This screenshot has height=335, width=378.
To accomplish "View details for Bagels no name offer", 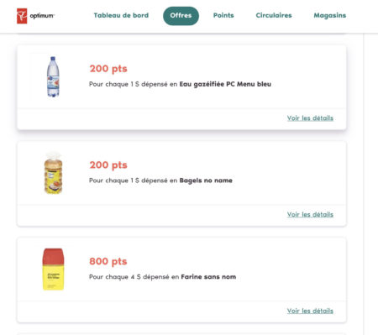I will (x=310, y=214).
